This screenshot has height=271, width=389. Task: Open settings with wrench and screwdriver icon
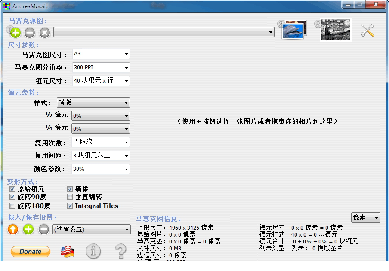[367, 30]
